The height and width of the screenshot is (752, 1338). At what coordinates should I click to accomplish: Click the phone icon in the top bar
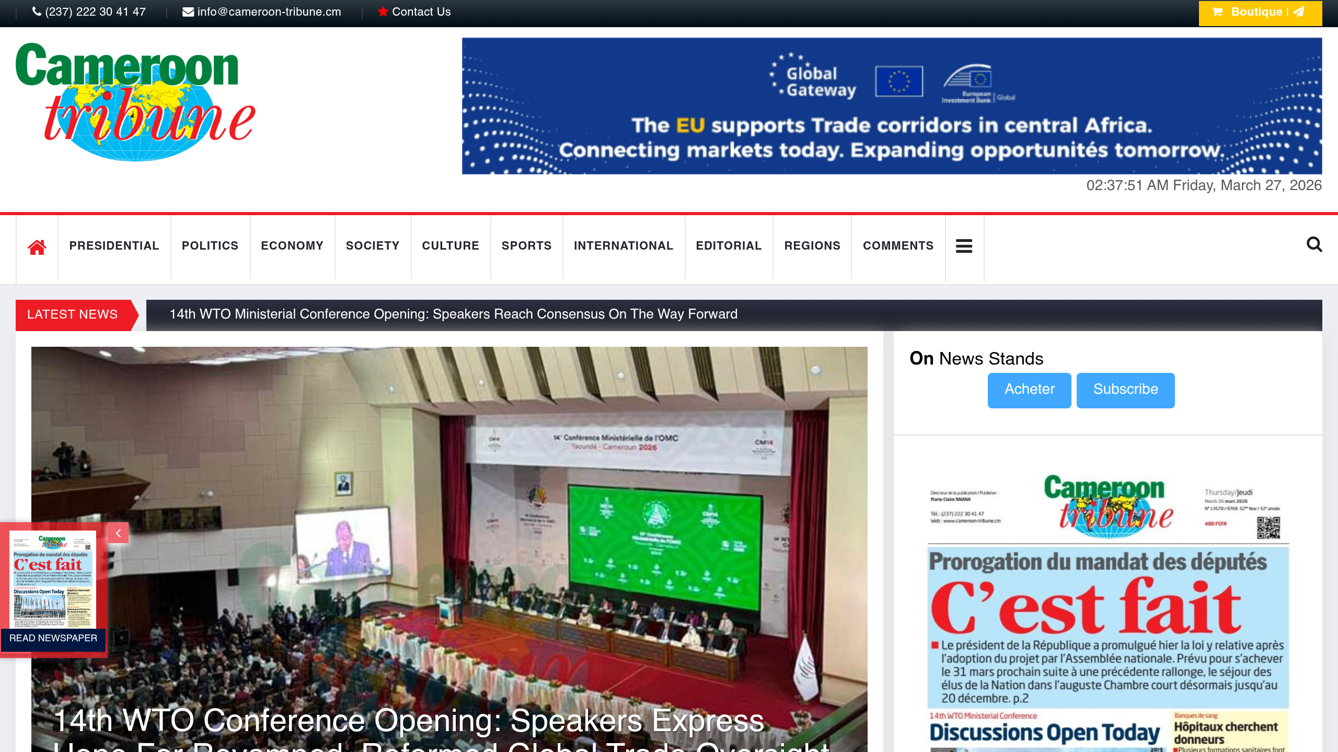pos(37,11)
